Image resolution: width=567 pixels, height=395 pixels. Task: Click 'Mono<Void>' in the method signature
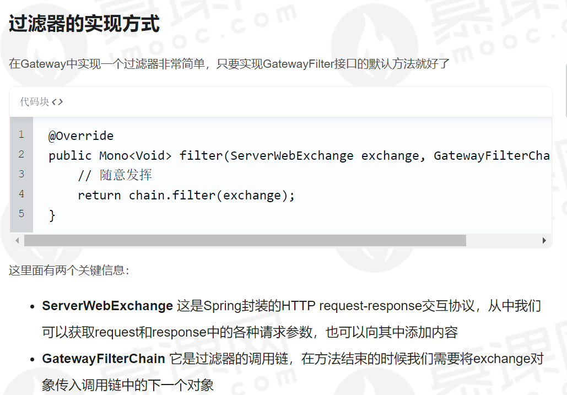pos(136,156)
